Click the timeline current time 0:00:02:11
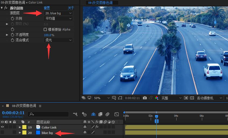This screenshot has width=228, height=138. (x=13, y=113)
